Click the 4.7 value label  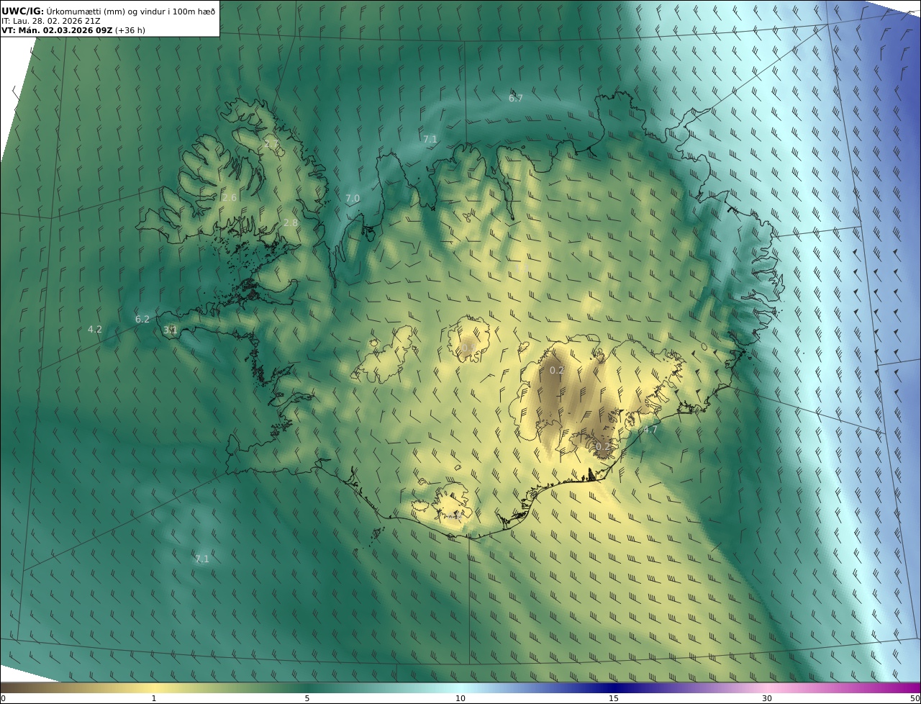point(650,430)
